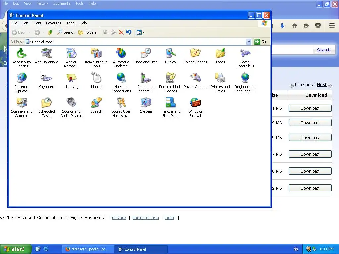Click Download button in 2 MB row

310,188
